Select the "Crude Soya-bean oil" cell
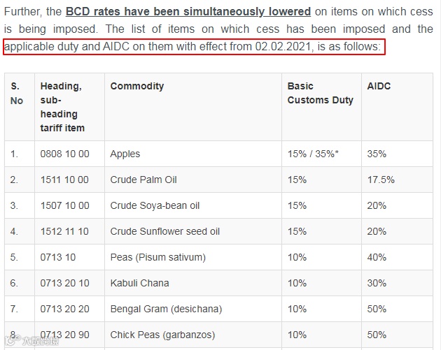 click(x=155, y=205)
